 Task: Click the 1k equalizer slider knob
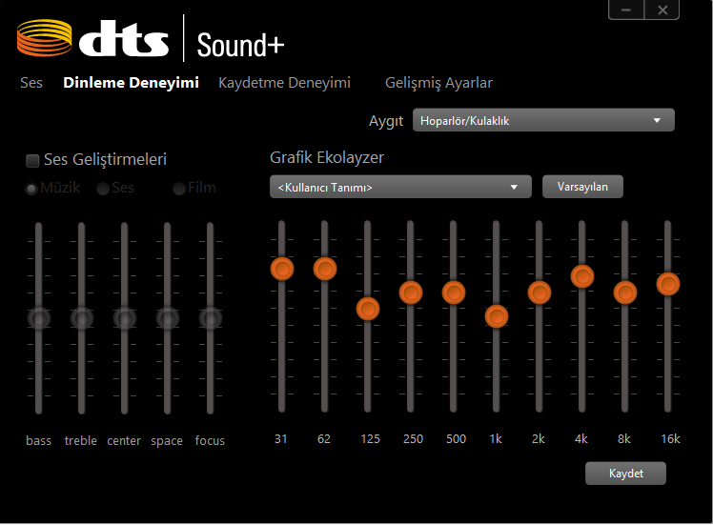496,316
